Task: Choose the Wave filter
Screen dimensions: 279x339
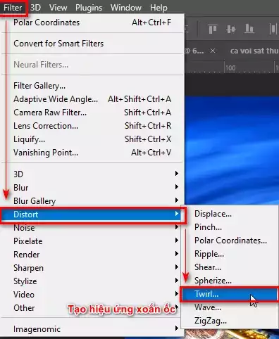Action: [230, 307]
